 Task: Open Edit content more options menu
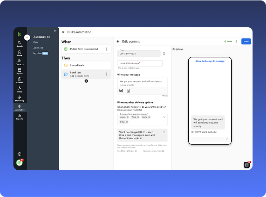click(x=236, y=41)
